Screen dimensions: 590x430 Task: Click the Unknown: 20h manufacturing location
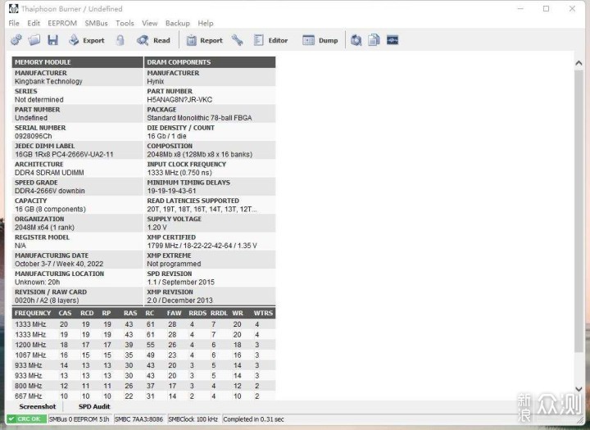(x=37, y=282)
